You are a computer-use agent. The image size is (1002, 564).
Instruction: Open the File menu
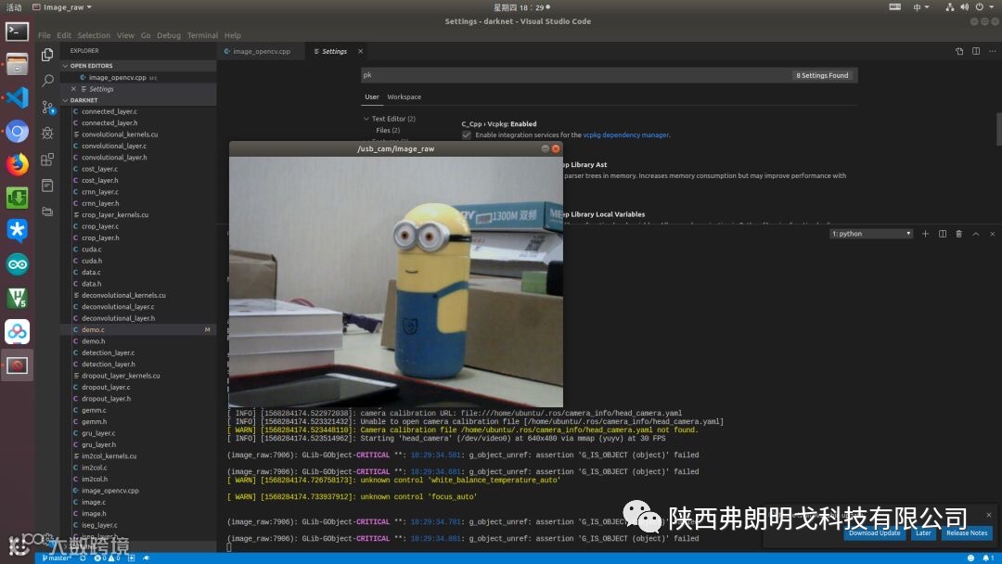pos(45,35)
